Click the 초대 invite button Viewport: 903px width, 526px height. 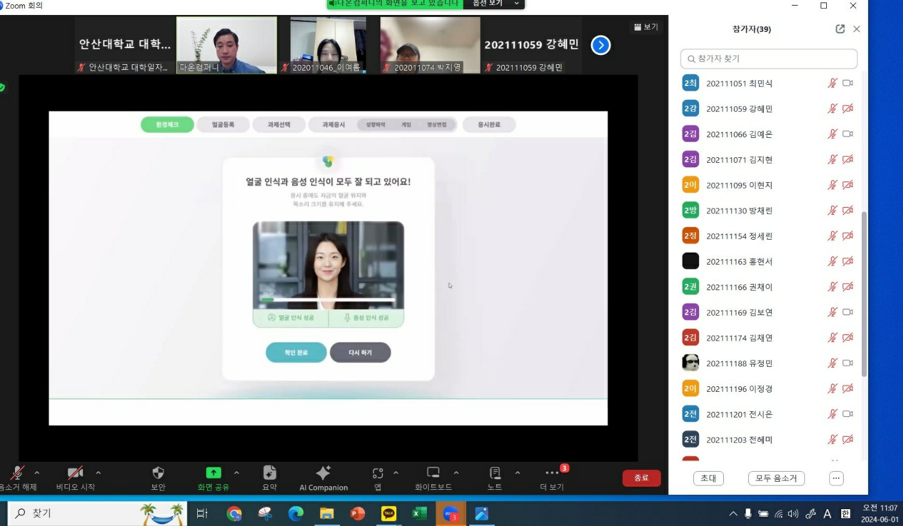(708, 478)
